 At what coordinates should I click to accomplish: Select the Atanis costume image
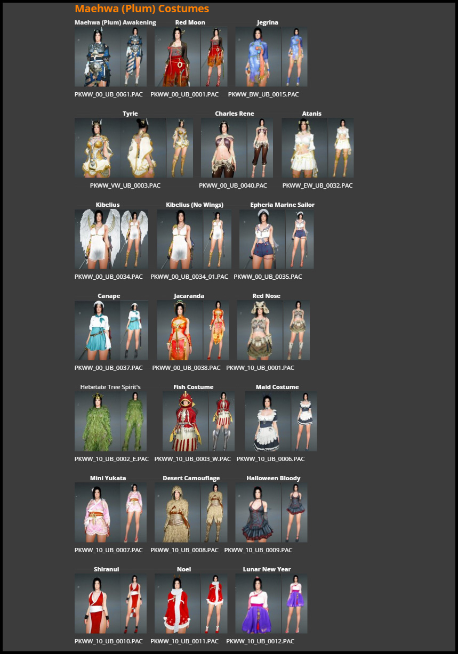(318, 147)
